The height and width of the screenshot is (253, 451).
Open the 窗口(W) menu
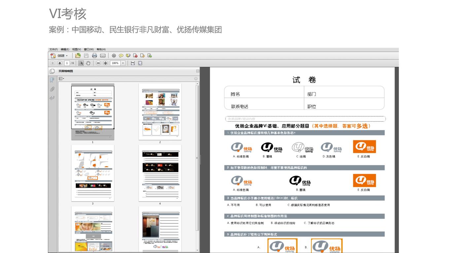tap(88, 49)
